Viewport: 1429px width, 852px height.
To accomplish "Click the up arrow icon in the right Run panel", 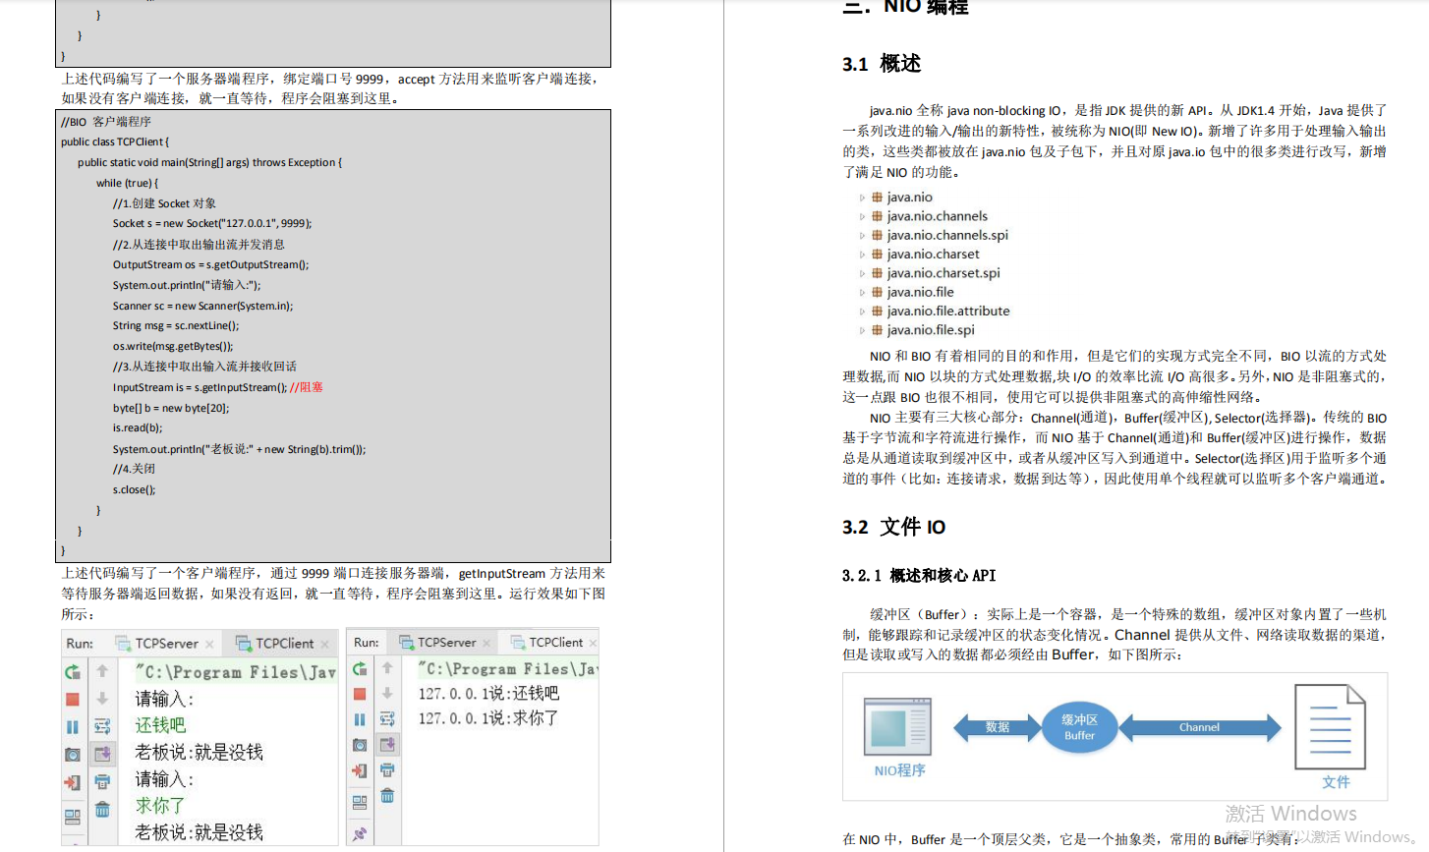I will pyautogui.click(x=387, y=667).
